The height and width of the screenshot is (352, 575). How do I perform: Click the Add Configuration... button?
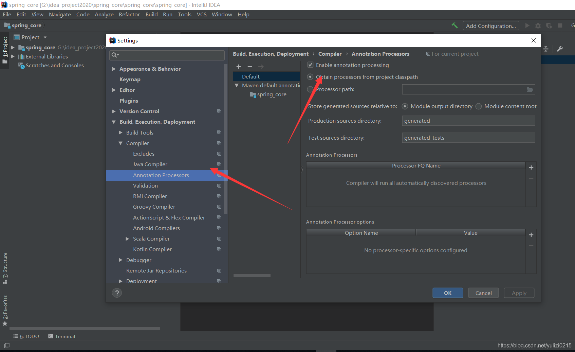pos(490,26)
